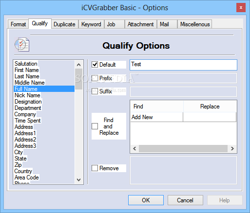Select Zip in the field list
This screenshot has width=250, height=213.
pos(44,165)
